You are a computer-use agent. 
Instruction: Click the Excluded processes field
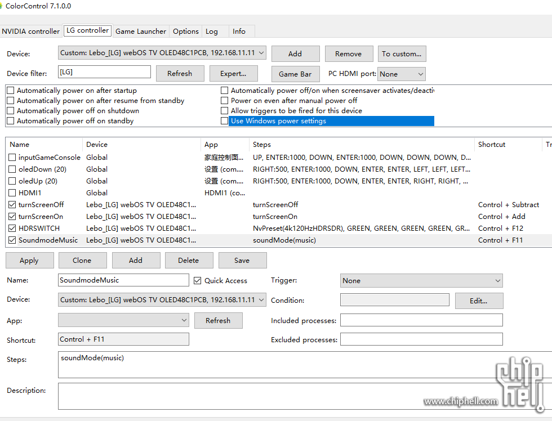coord(421,339)
